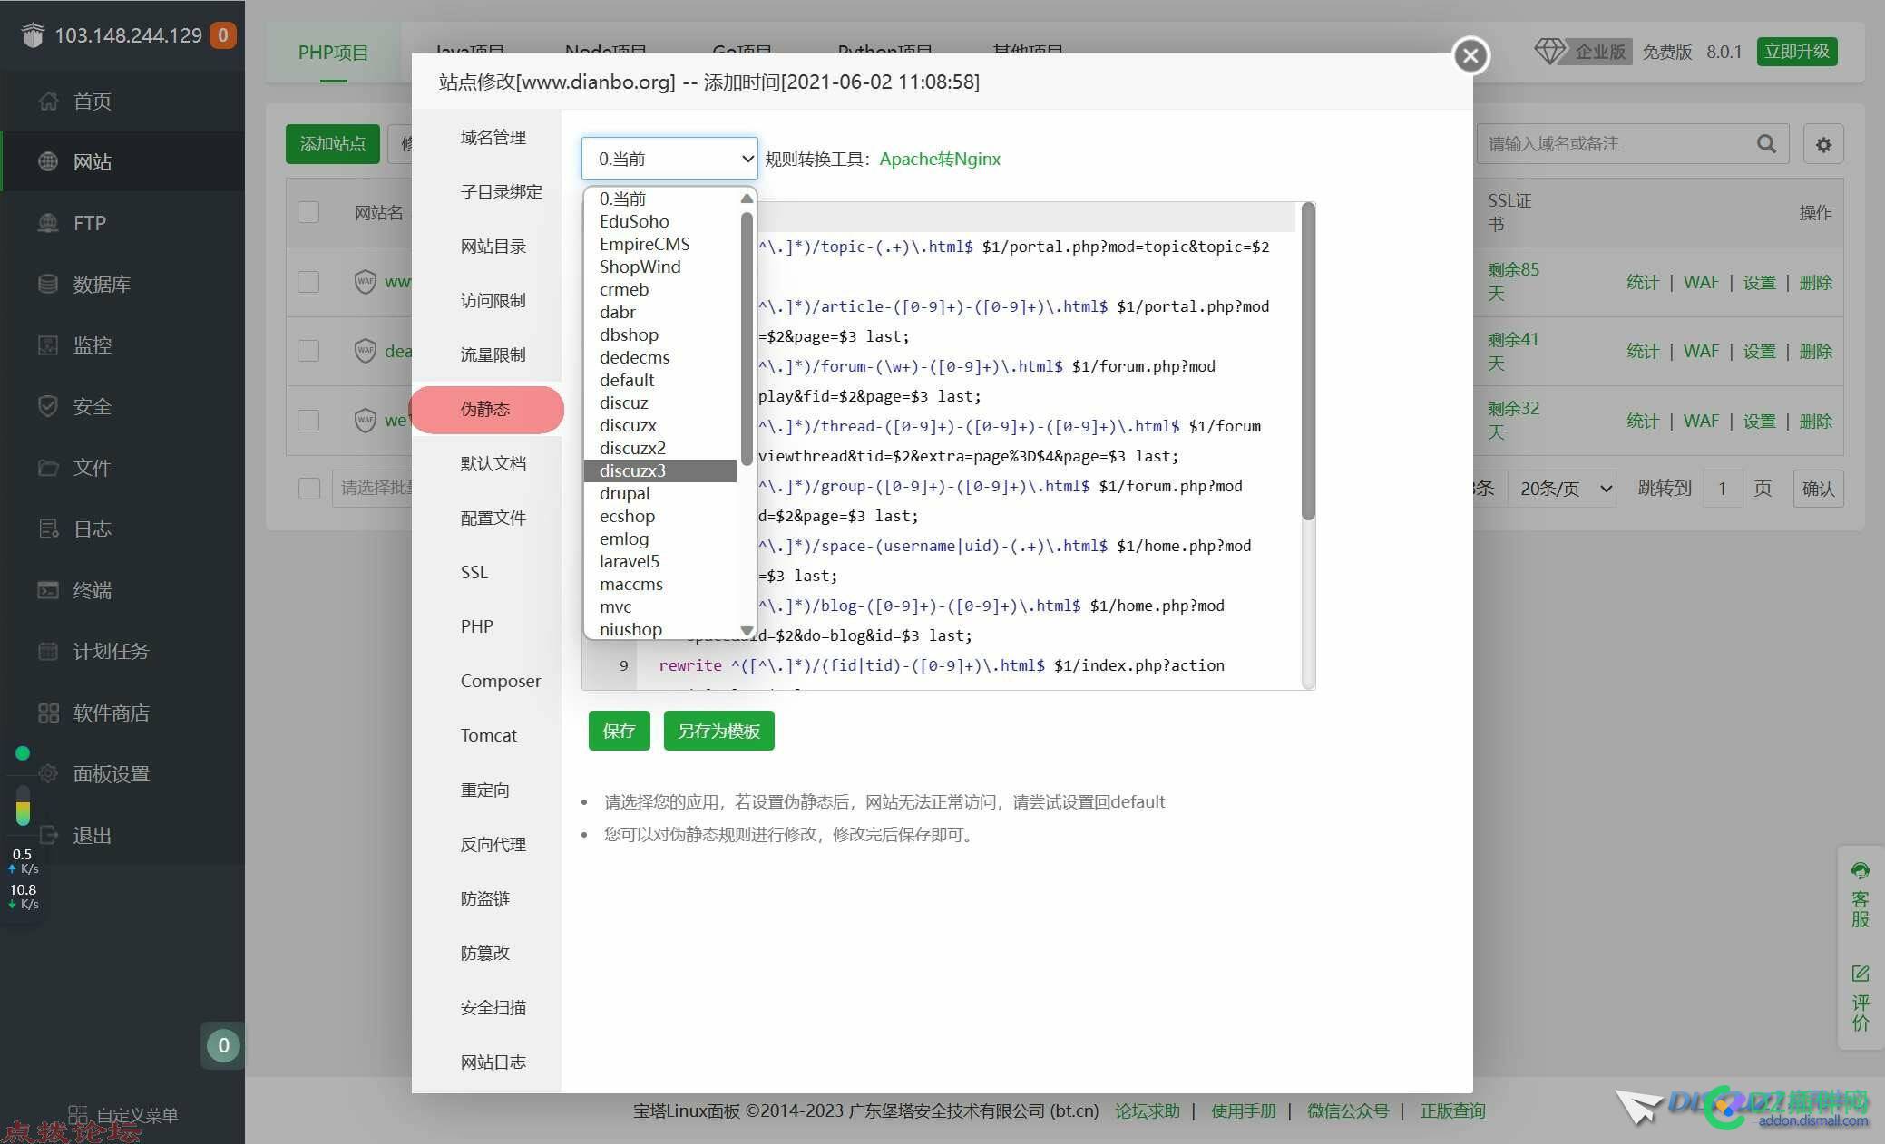The width and height of the screenshot is (1885, 1144).
Task: Open the 终端 terminal icon
Action: 48,590
